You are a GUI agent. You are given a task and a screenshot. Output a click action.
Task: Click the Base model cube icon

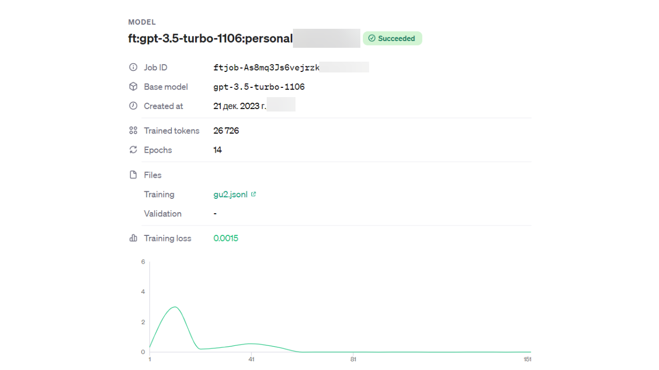[133, 87]
